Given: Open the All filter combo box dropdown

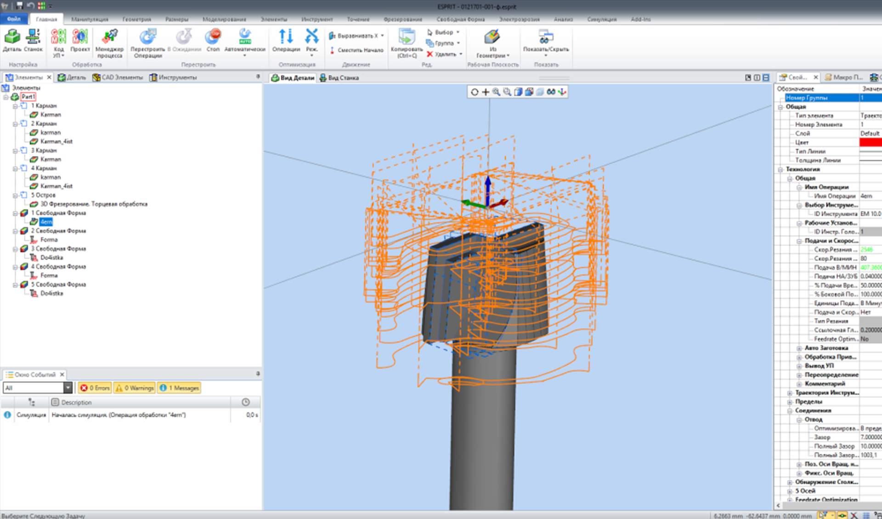Looking at the screenshot, I should tap(68, 388).
